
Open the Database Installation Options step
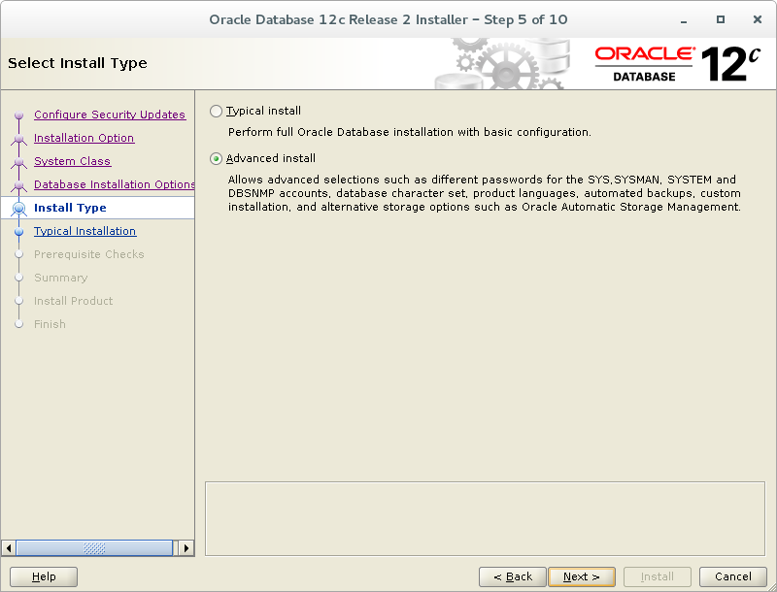[114, 184]
